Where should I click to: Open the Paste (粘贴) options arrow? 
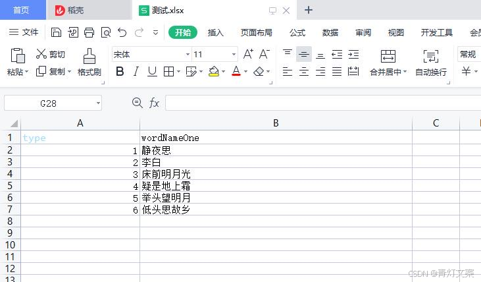pyautogui.click(x=27, y=72)
